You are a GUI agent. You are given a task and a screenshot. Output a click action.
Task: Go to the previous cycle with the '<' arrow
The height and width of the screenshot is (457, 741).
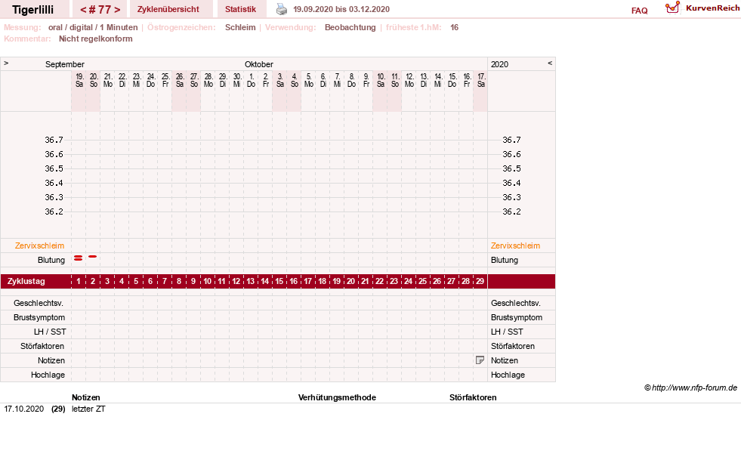(x=83, y=10)
